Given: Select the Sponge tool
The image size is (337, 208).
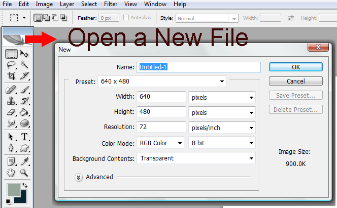Looking at the screenshot, I should 24,123.
